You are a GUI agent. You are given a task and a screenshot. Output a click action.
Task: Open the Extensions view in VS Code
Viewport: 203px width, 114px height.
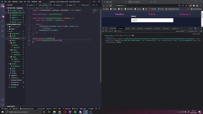pos(3,26)
